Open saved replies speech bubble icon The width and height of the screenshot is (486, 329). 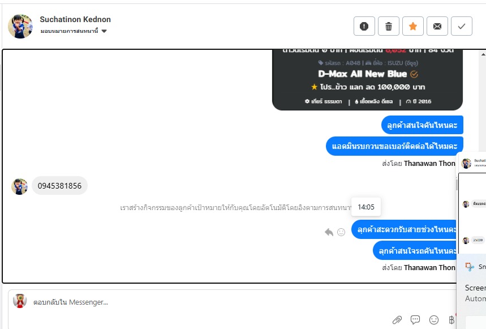pyautogui.click(x=415, y=319)
